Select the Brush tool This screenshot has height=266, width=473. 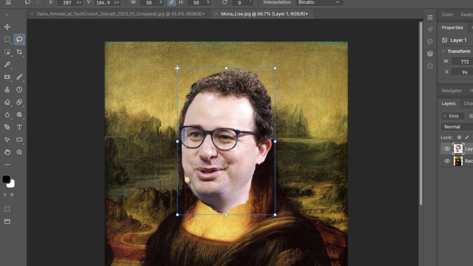[19, 77]
